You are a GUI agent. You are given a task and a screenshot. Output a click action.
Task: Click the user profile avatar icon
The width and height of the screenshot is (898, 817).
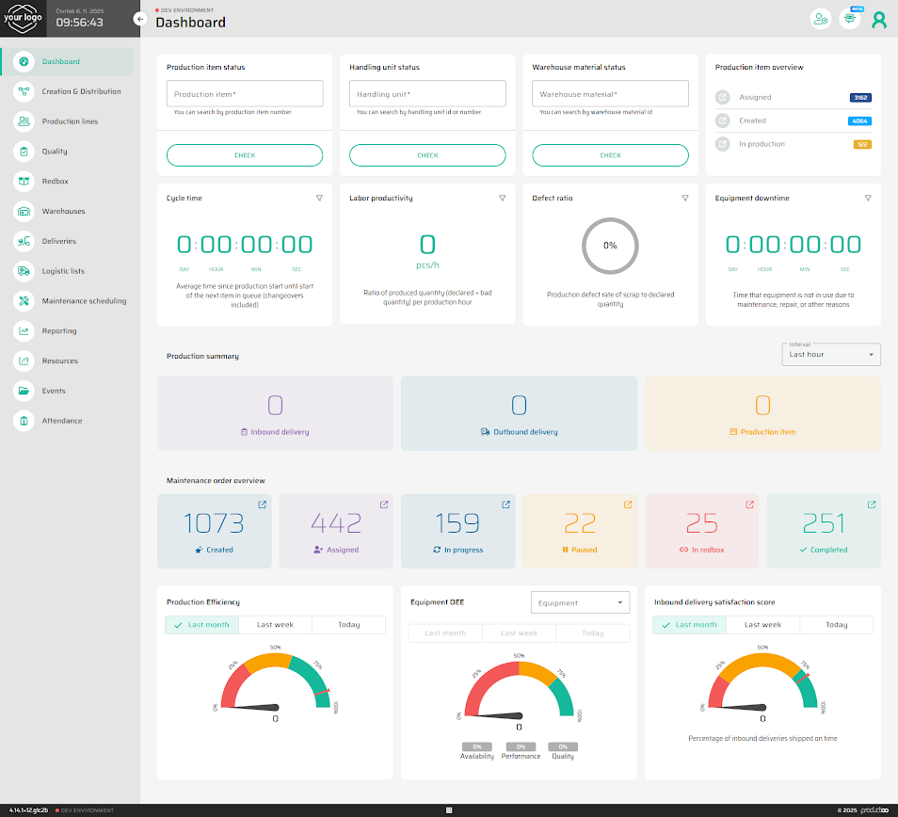(879, 20)
